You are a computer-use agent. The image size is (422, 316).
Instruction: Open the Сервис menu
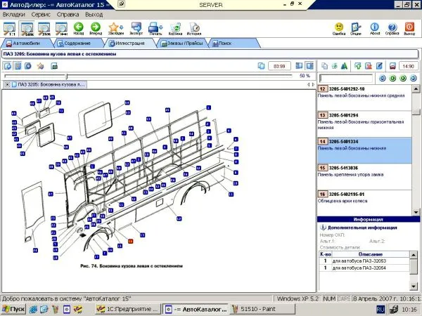(x=41, y=15)
